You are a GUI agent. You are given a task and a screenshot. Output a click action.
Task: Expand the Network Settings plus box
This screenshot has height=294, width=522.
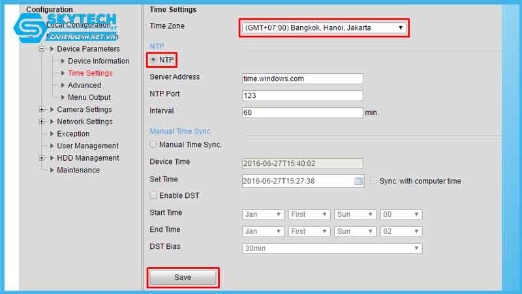[x=42, y=122]
